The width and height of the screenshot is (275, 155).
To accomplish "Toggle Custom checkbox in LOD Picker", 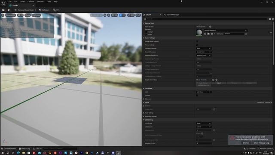I will (197, 96).
